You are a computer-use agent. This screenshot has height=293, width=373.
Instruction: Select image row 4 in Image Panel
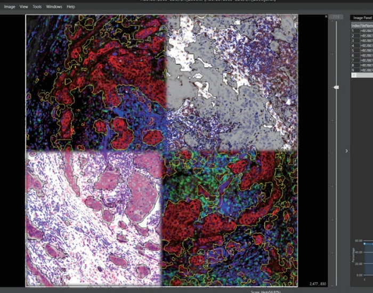(x=362, y=45)
